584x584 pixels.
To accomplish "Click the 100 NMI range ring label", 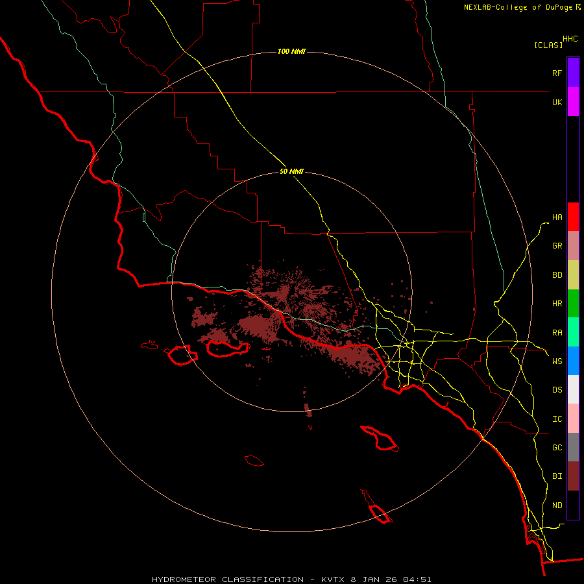I will click(291, 51).
